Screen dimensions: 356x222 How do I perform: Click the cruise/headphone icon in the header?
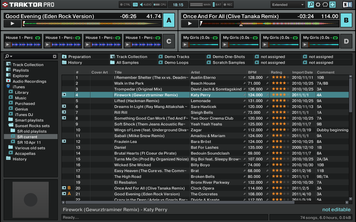[x=325, y=5]
